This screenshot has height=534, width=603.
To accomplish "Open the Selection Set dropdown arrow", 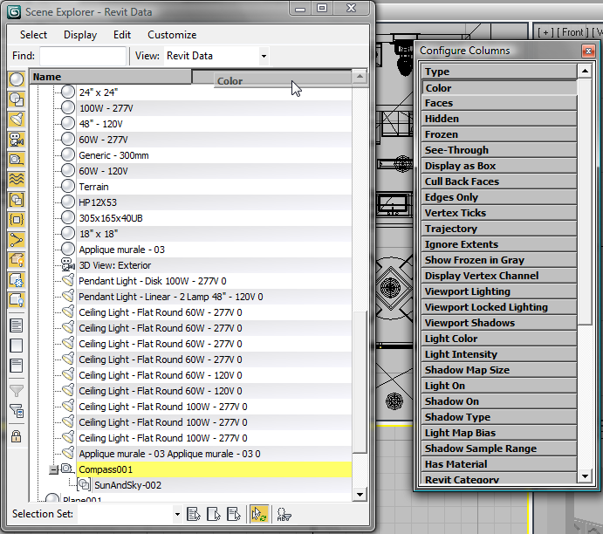I will [x=177, y=514].
